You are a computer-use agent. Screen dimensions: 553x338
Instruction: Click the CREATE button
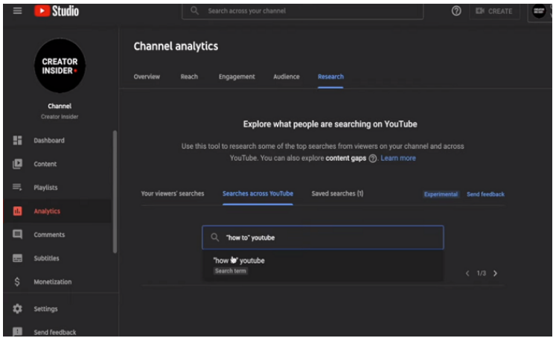tap(494, 11)
